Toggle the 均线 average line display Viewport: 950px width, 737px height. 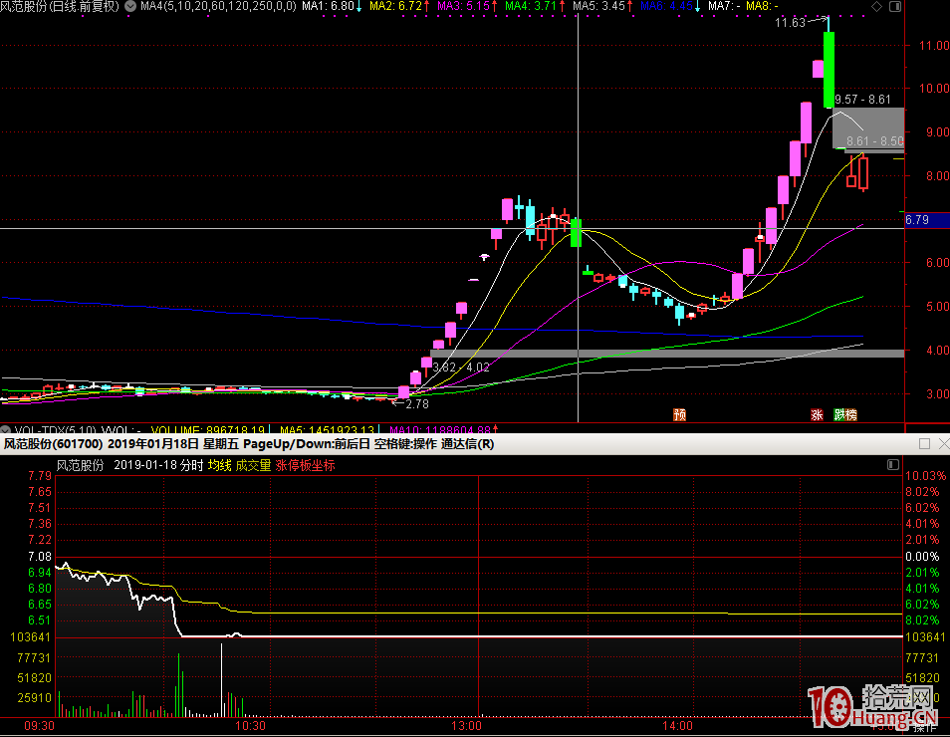pyautogui.click(x=219, y=465)
